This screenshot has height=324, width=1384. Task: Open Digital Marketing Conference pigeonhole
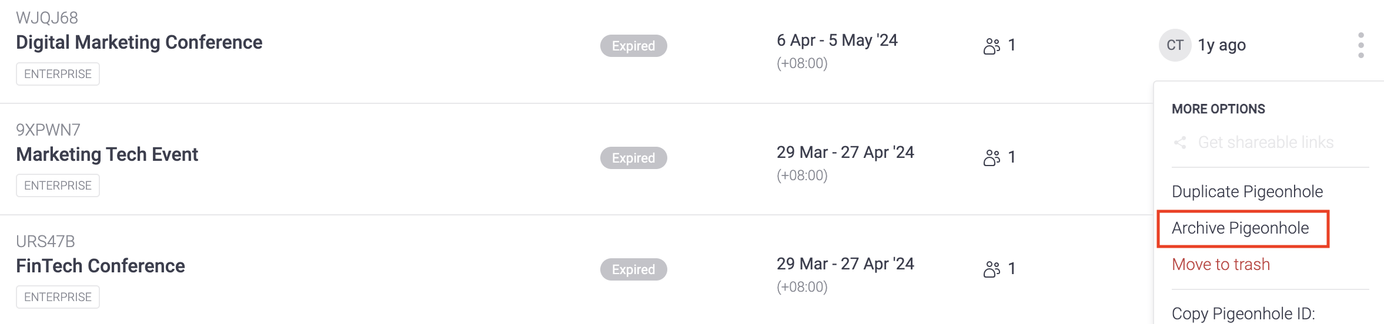click(139, 42)
